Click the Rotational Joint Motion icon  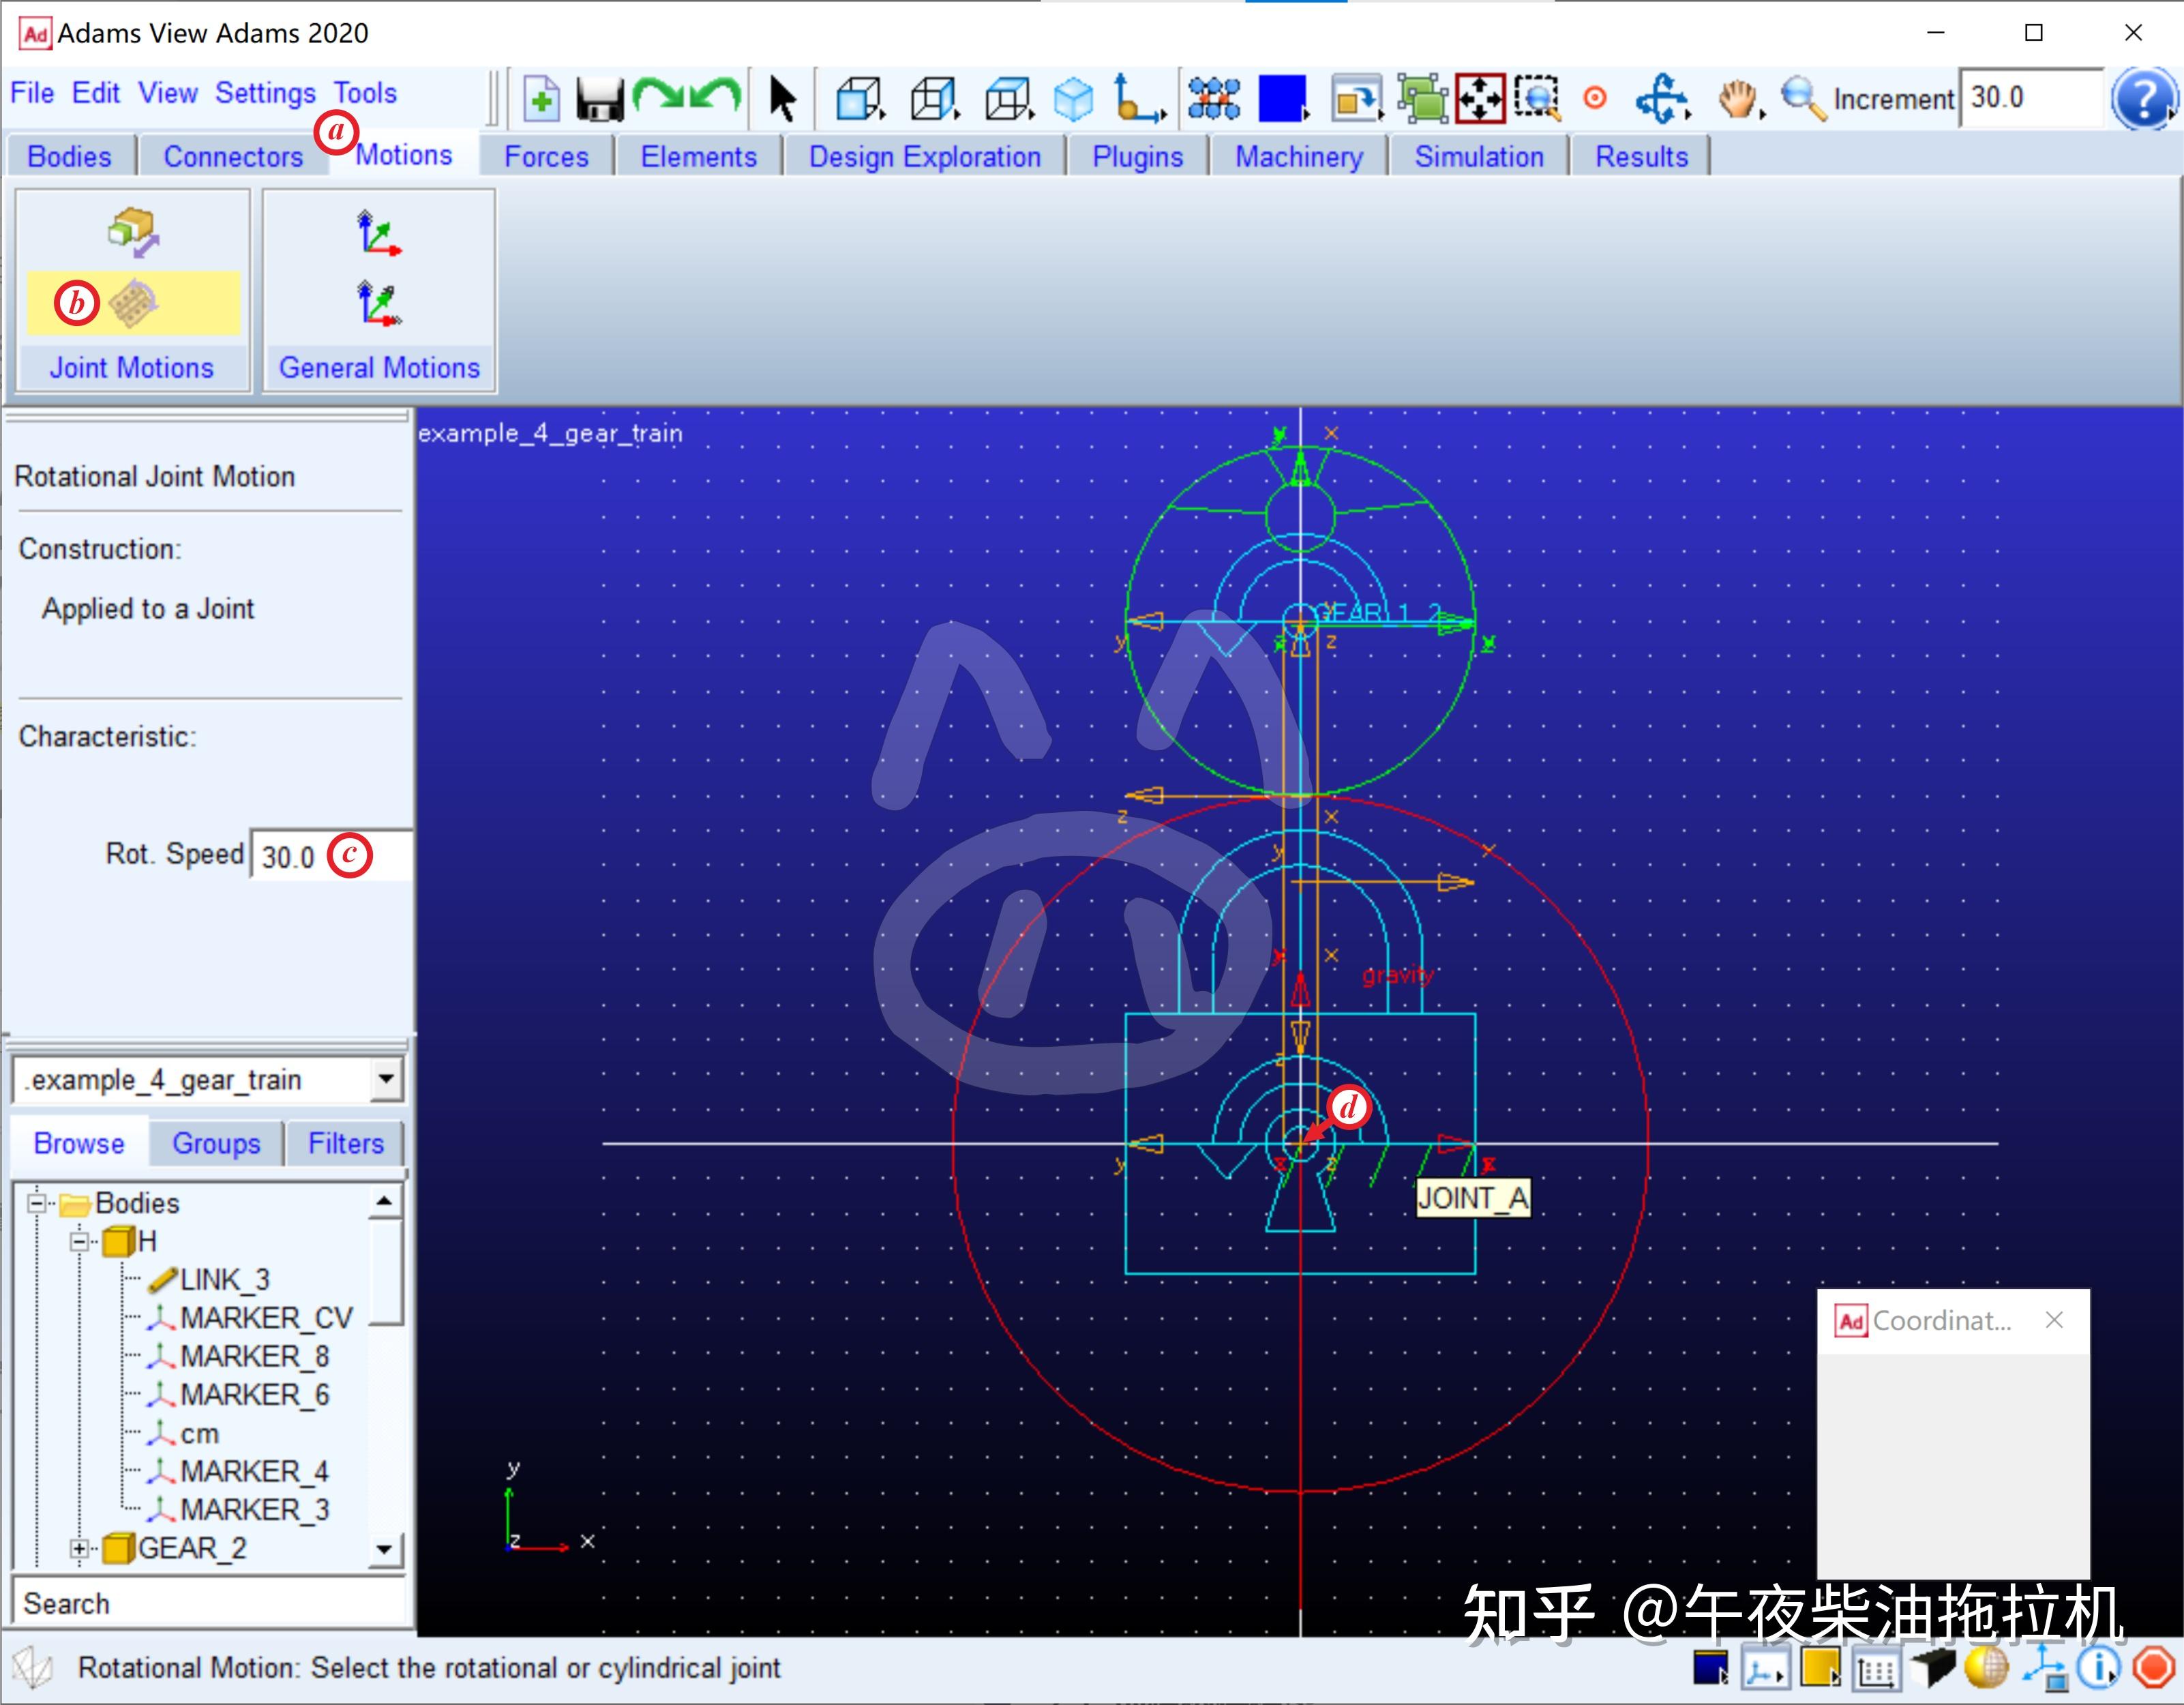[x=133, y=303]
